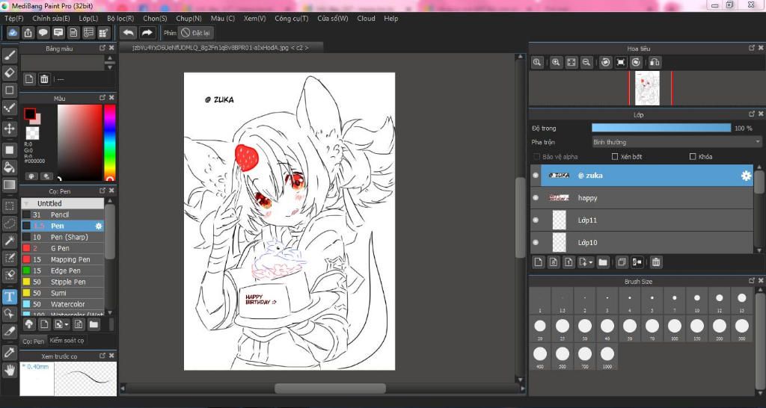
Task: Toggle visibility of layer Lớp10
Action: click(x=536, y=243)
